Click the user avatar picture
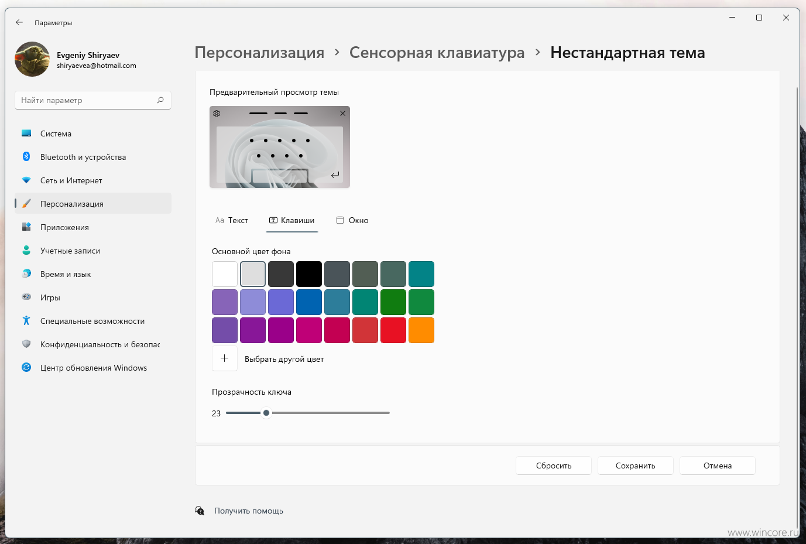This screenshot has width=806, height=544. [x=32, y=59]
